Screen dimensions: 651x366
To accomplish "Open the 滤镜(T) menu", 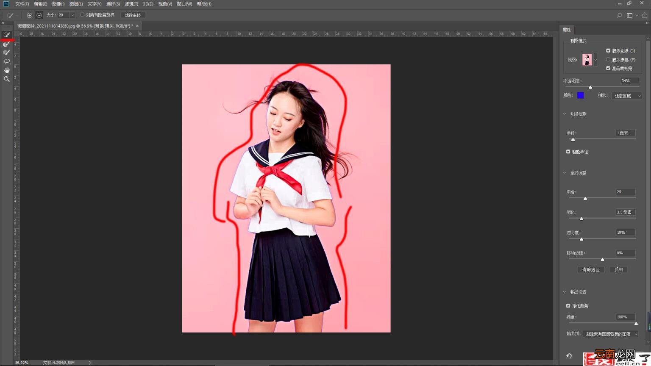I will 131,4.
